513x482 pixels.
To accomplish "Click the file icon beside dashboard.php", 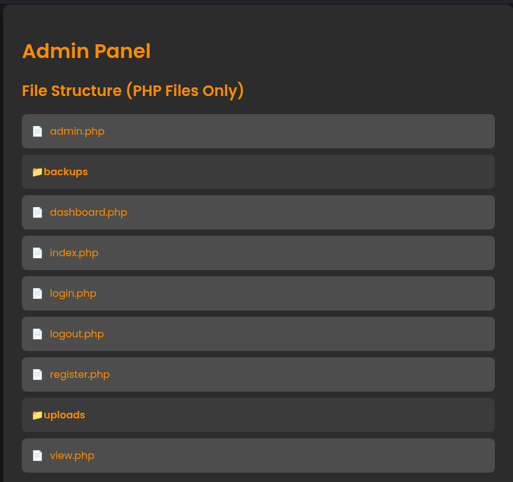I will 37,213.
